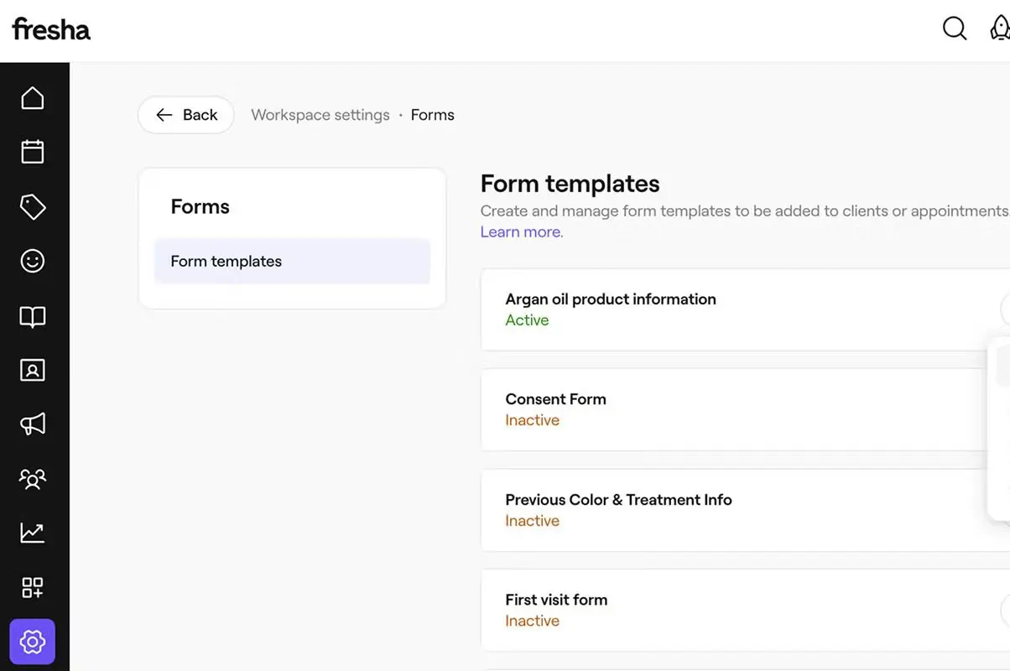The height and width of the screenshot is (671, 1010).
Task: Open the Catalogue book icon
Action: (x=32, y=316)
